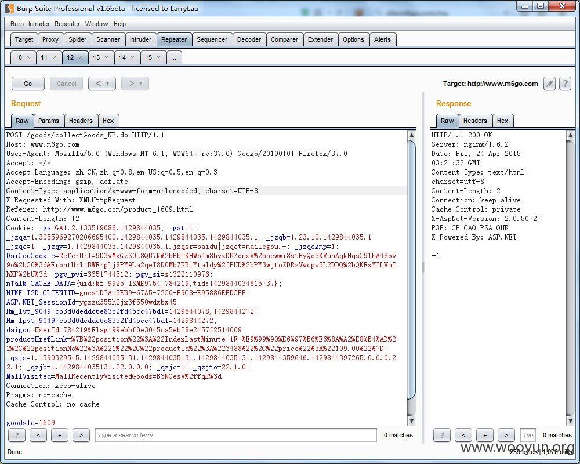Open the Intruder menu
Image resolution: width=580 pixels, height=464 pixels.
tap(39, 24)
